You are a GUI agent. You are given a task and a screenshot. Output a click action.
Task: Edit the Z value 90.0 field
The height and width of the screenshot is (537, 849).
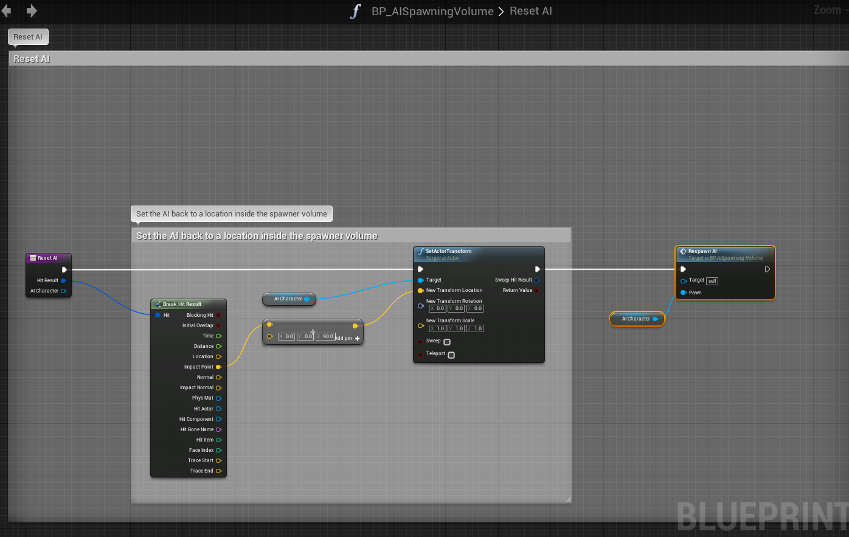(x=327, y=336)
